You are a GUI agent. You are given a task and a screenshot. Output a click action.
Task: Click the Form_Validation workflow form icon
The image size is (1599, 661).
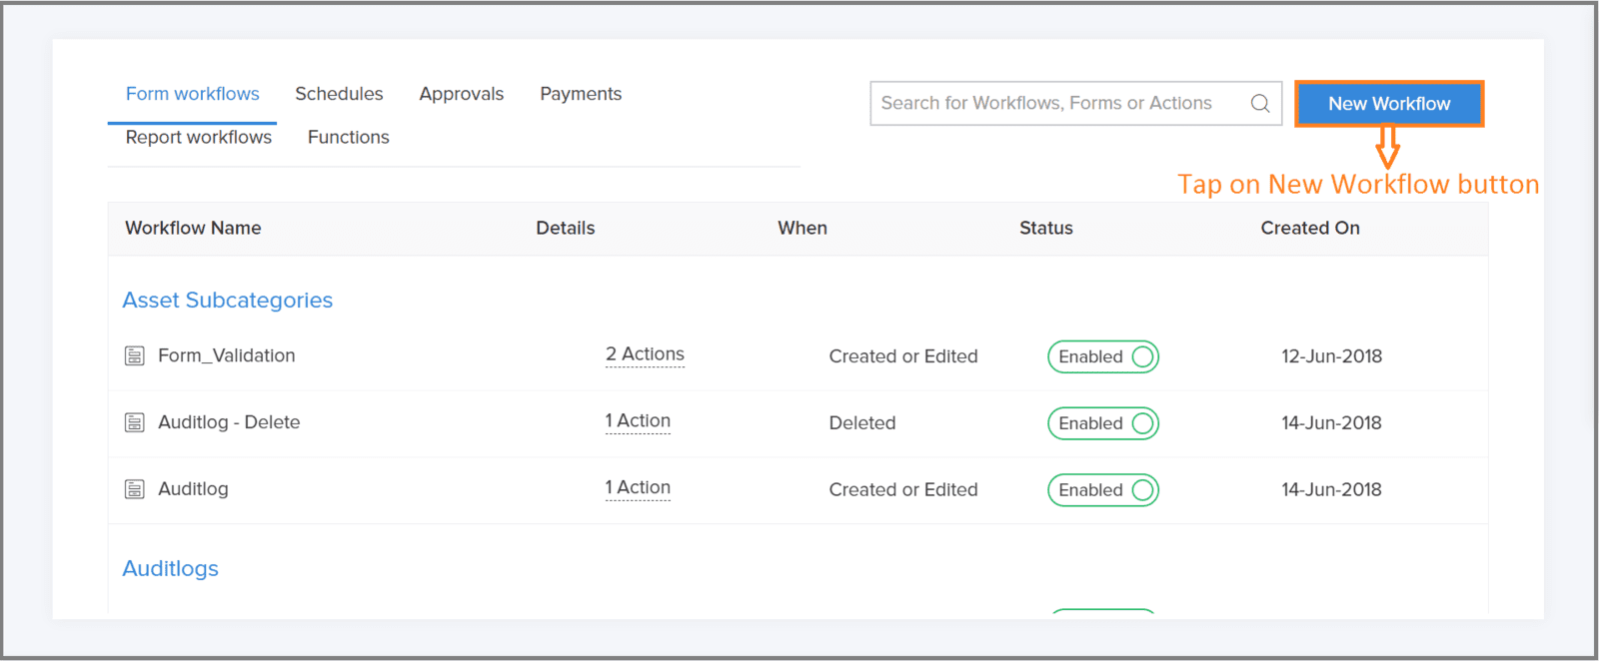point(134,355)
